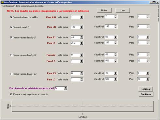Image resolution: width=160 pixels, height=120 pixels.
Task: Enable 'Variar valores de A3 y L3' checkbox
Action: click(x=11, y=74)
